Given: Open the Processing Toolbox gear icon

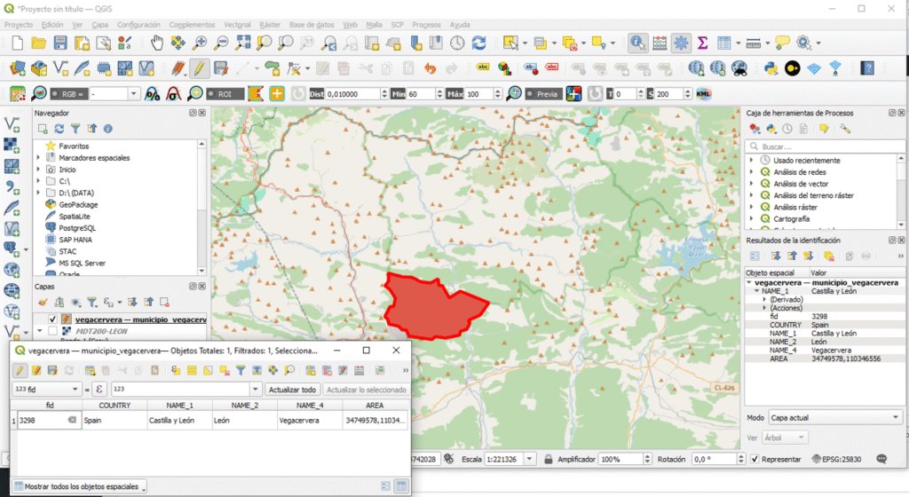Looking at the screenshot, I should pos(681,43).
